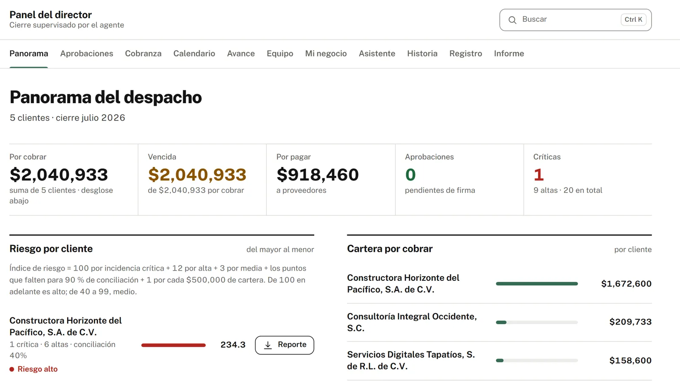Click the magnifier icon in the search box

(x=513, y=20)
